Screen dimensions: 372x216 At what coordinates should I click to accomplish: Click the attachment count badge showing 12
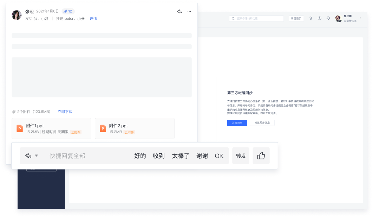pyautogui.click(x=68, y=11)
